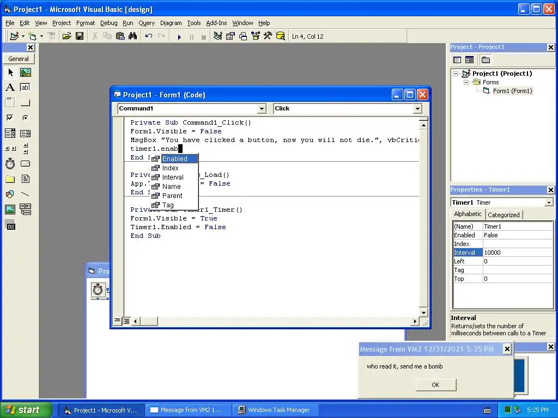
Task: Open Find with the binoculars icon
Action: point(133,36)
